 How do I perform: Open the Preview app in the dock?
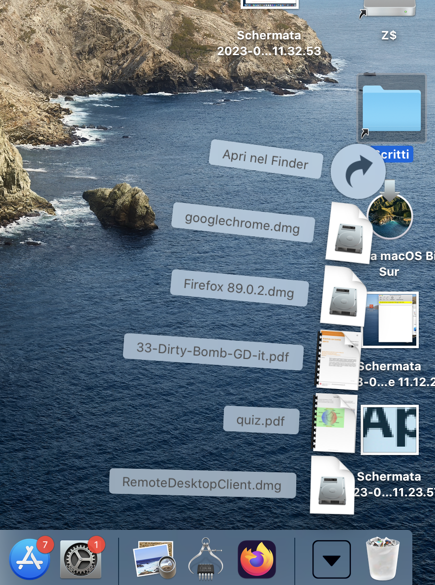point(154,559)
